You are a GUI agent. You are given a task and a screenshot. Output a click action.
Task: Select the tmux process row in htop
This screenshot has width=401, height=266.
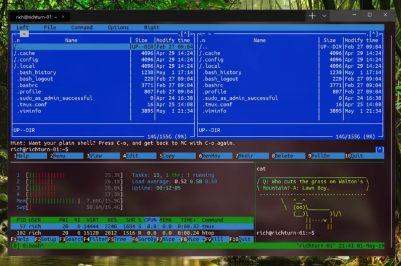tap(132, 227)
